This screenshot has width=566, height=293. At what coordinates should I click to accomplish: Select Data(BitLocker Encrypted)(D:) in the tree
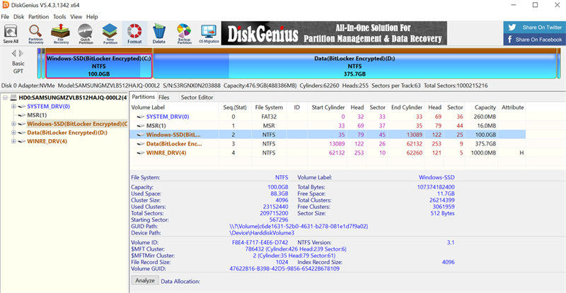67,132
